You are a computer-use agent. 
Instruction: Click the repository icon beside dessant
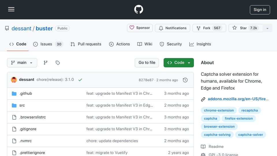pos(7,28)
